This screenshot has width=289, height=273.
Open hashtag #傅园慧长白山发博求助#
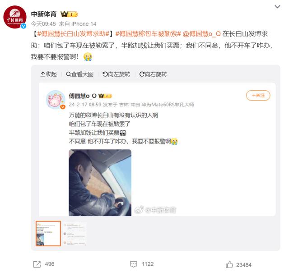[73, 34]
